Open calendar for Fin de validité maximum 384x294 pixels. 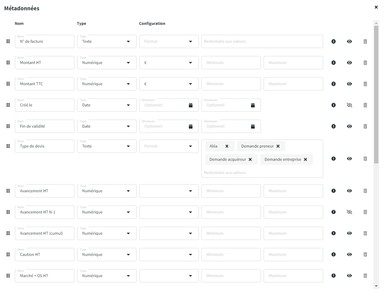pos(253,126)
